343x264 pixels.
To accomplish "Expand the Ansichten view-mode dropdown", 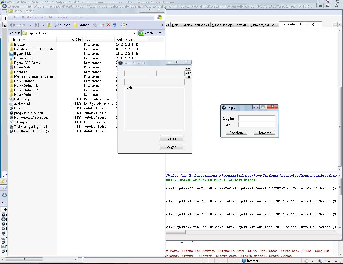I will [124, 25].
